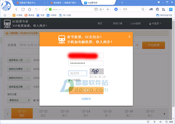Click the mail envelope icon in address bar
Screen dimensions: 175x124
(96, 9)
